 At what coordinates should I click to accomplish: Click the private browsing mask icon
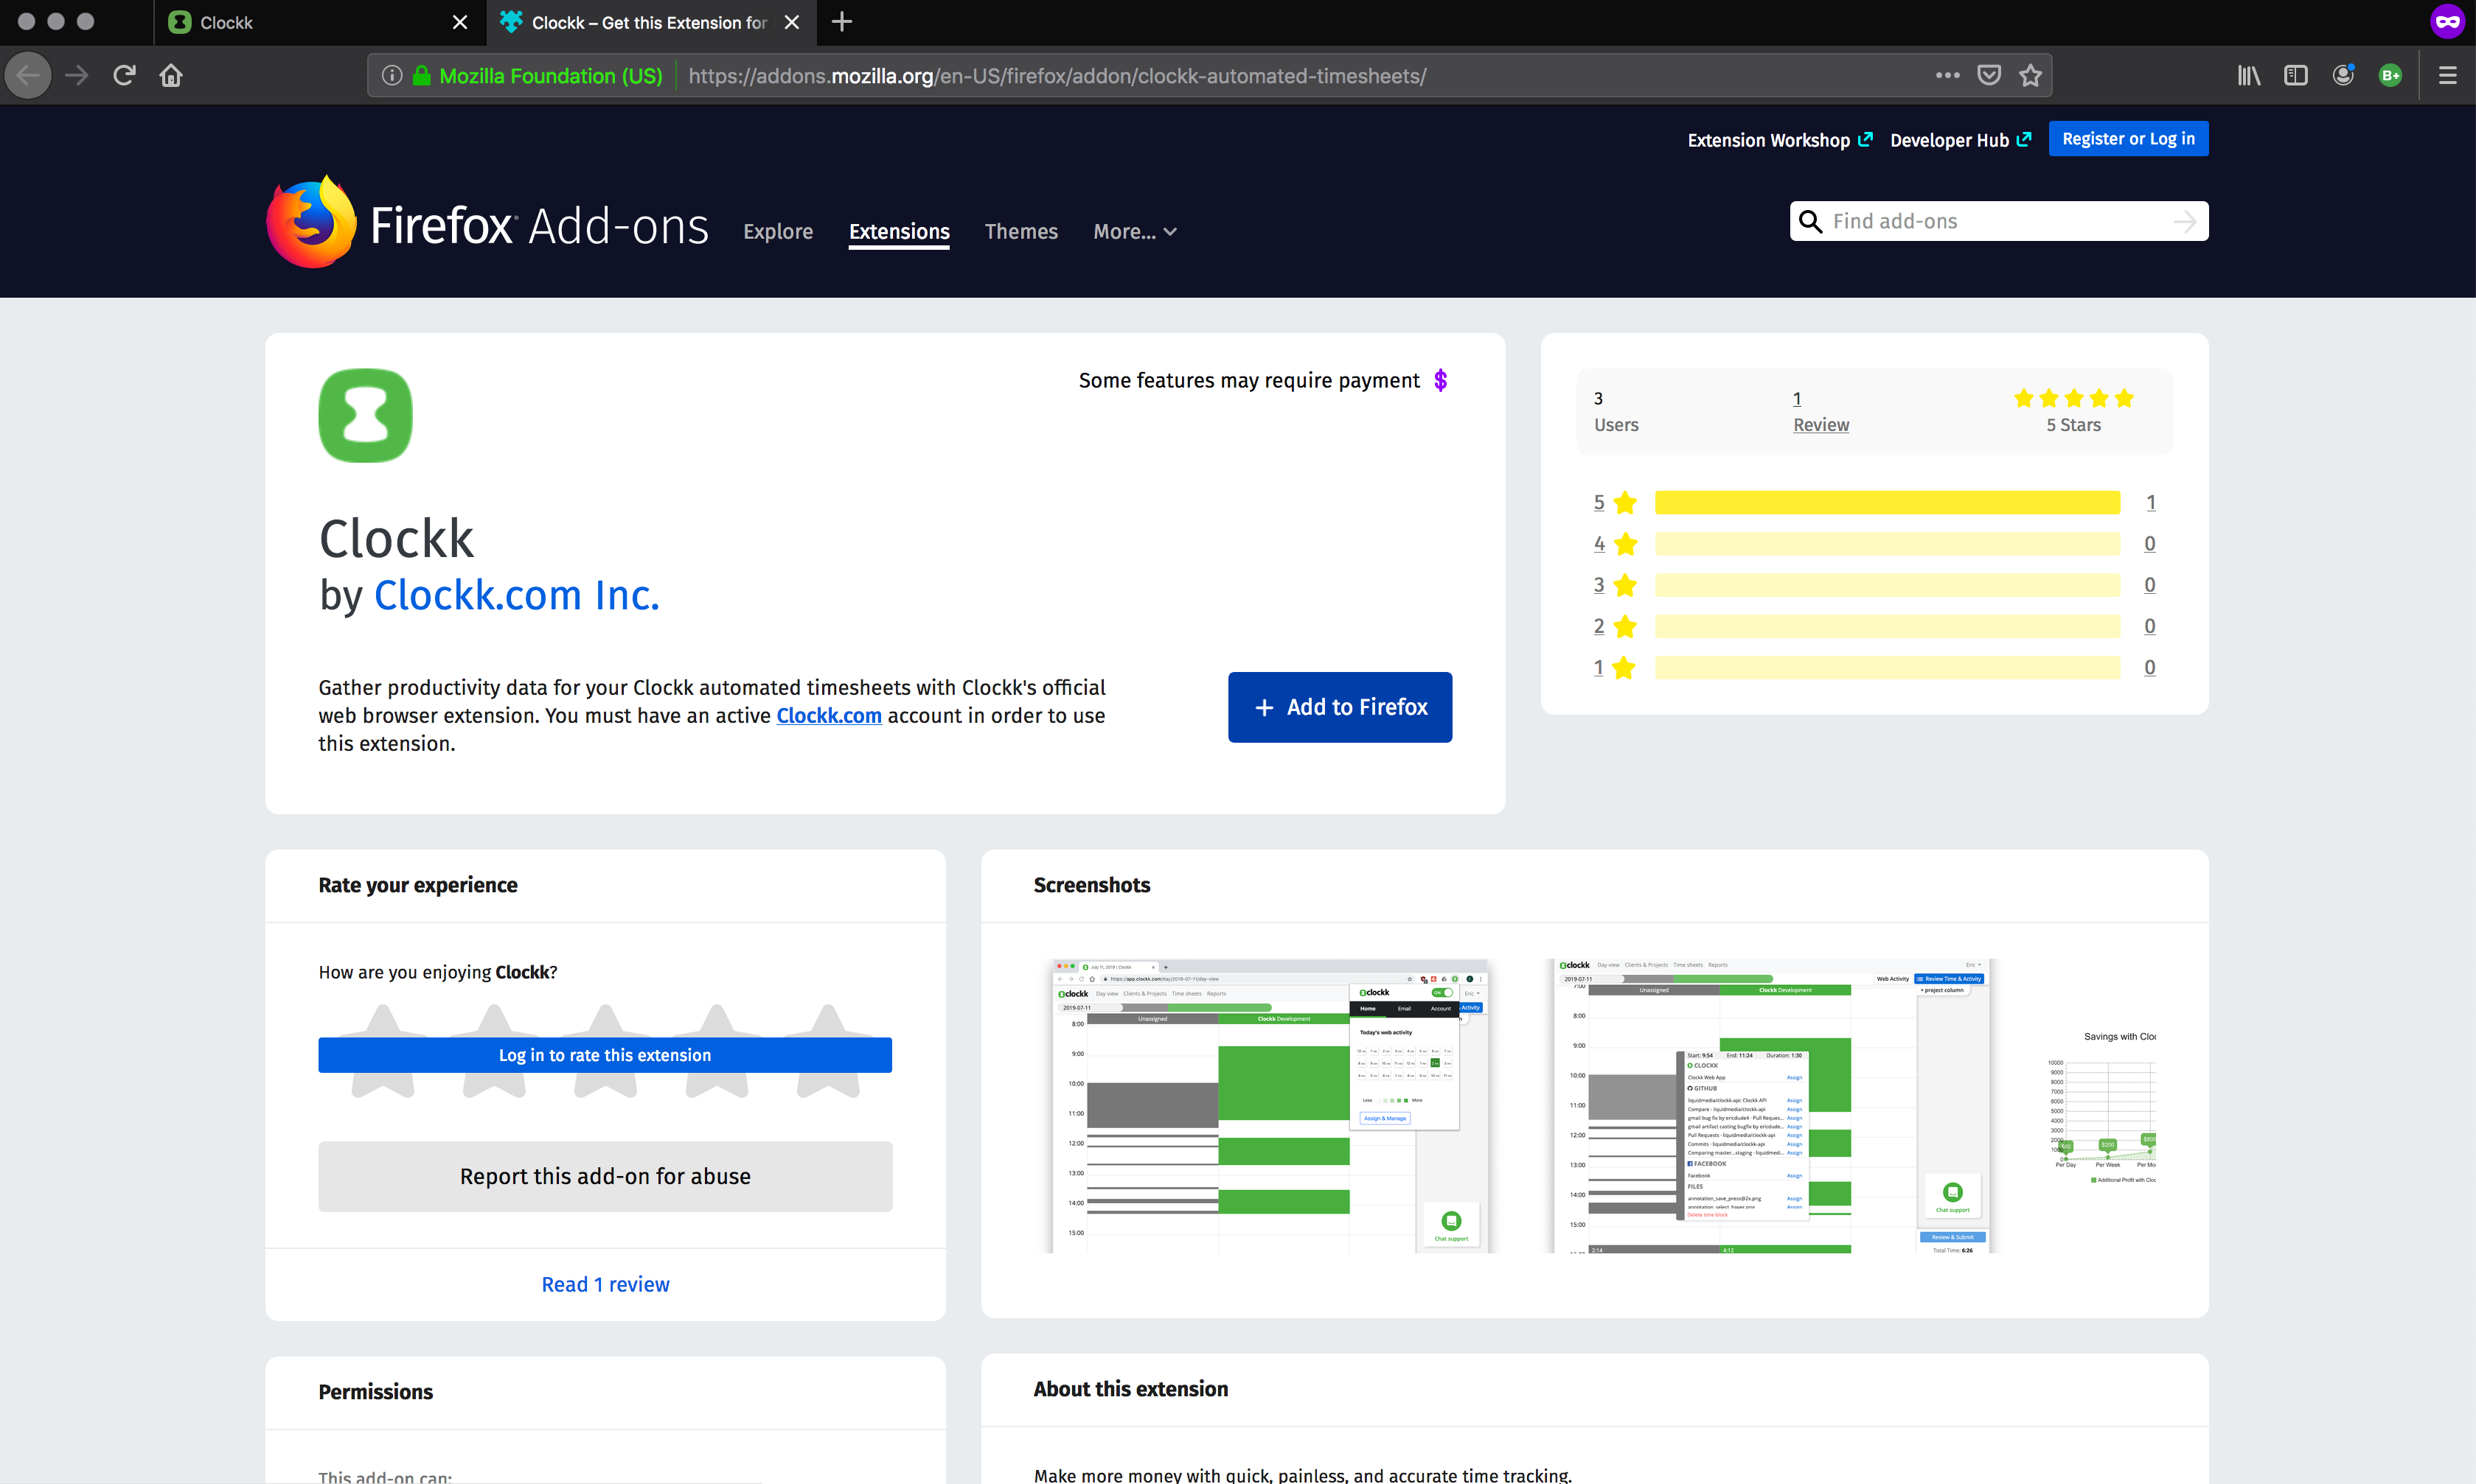tap(2447, 21)
